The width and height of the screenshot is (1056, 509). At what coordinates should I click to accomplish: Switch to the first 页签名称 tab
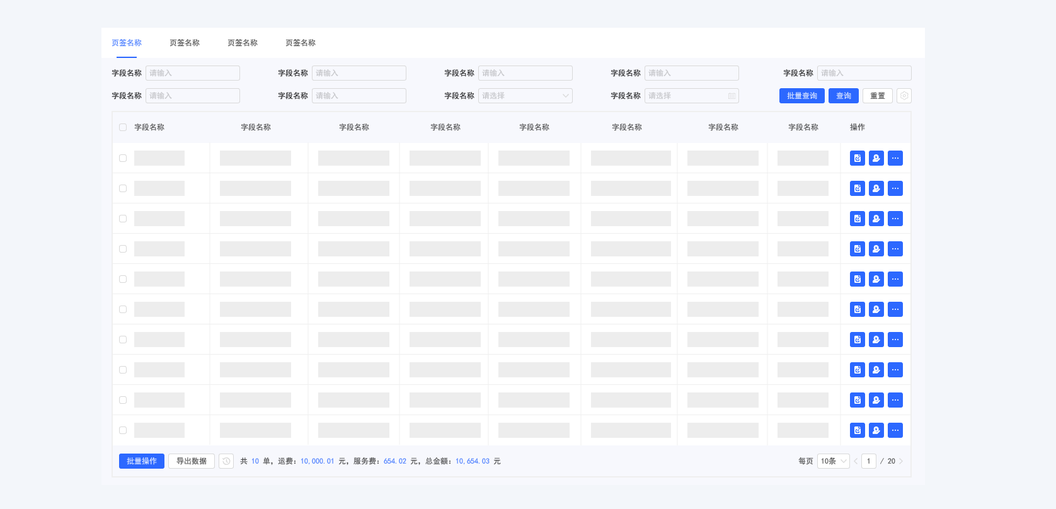click(x=127, y=43)
